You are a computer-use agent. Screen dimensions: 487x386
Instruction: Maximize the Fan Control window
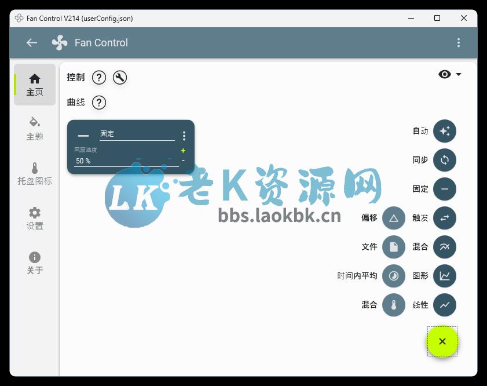pyautogui.click(x=437, y=19)
